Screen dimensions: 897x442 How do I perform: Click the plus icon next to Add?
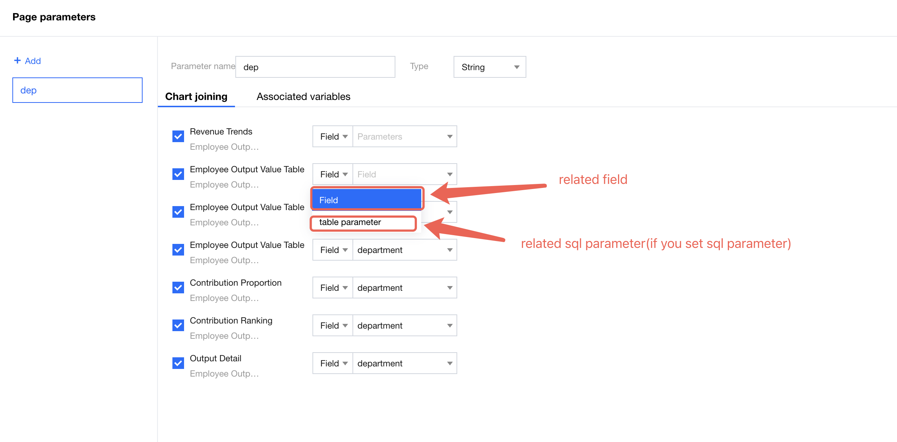[17, 60]
